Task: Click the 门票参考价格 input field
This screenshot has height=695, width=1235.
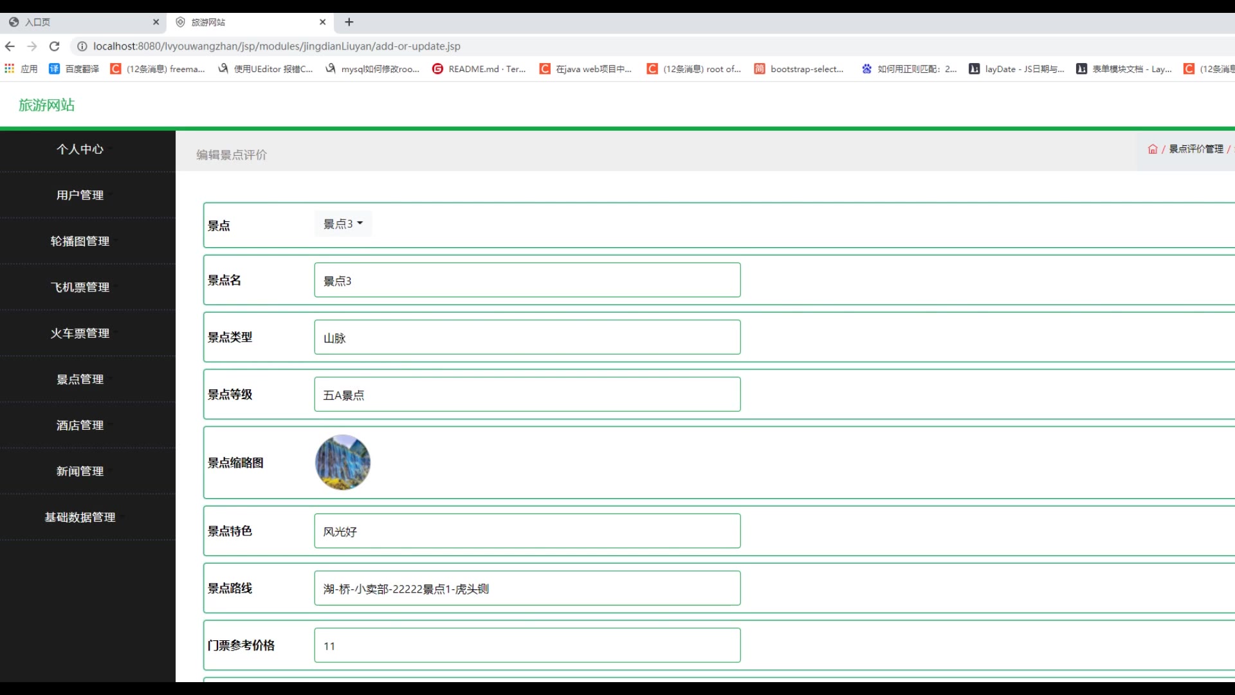Action: pyautogui.click(x=527, y=645)
